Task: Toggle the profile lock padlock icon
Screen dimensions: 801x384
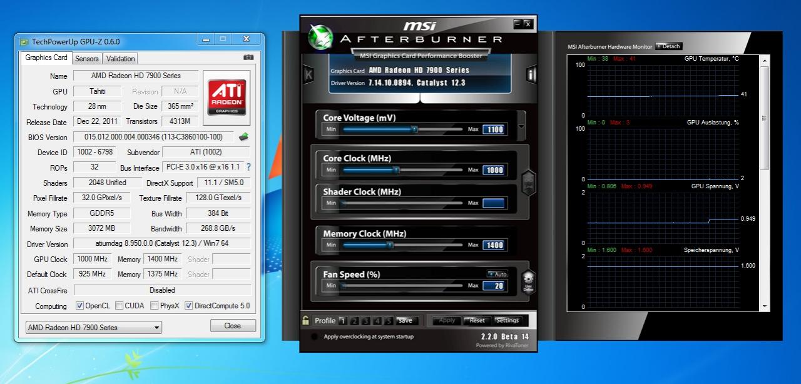Action: (x=305, y=320)
